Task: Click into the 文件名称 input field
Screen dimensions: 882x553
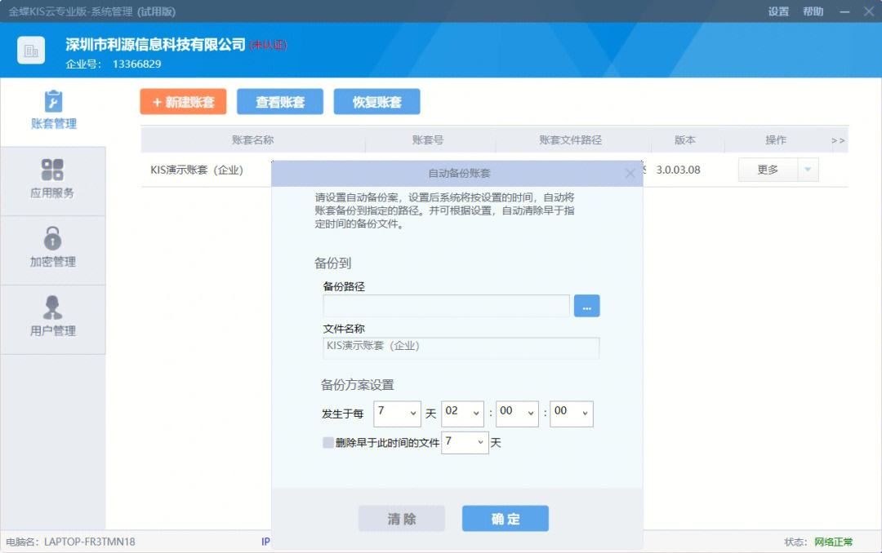Action: tap(461, 348)
